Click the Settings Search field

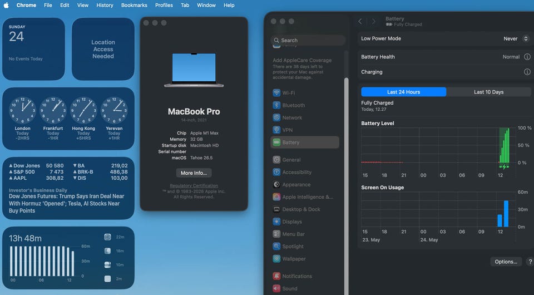coord(308,40)
